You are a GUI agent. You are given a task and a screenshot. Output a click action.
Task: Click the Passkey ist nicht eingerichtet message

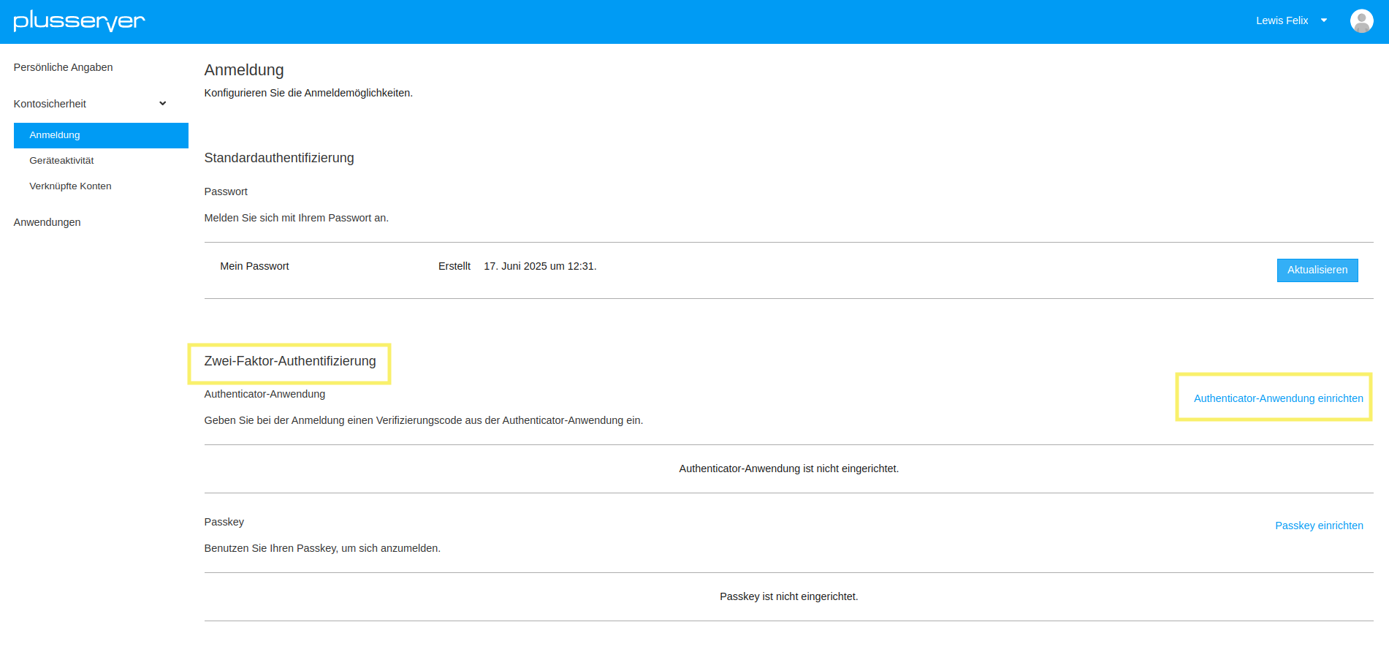coord(788,596)
